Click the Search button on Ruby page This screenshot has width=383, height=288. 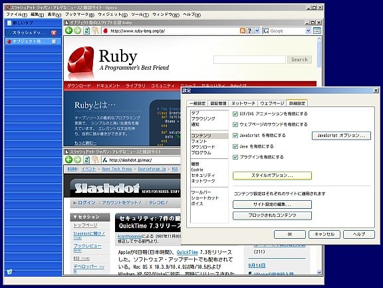(x=299, y=60)
